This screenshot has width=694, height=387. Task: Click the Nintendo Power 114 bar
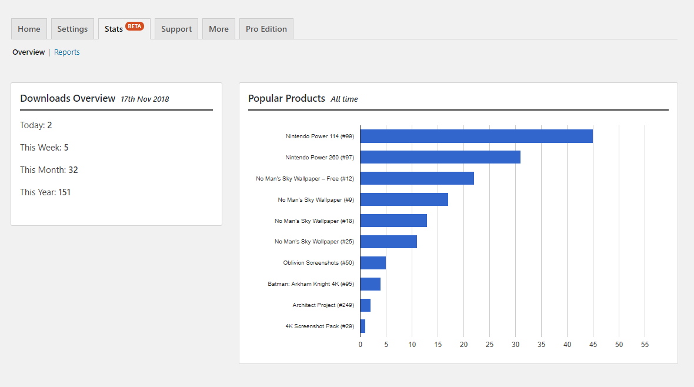(x=476, y=136)
